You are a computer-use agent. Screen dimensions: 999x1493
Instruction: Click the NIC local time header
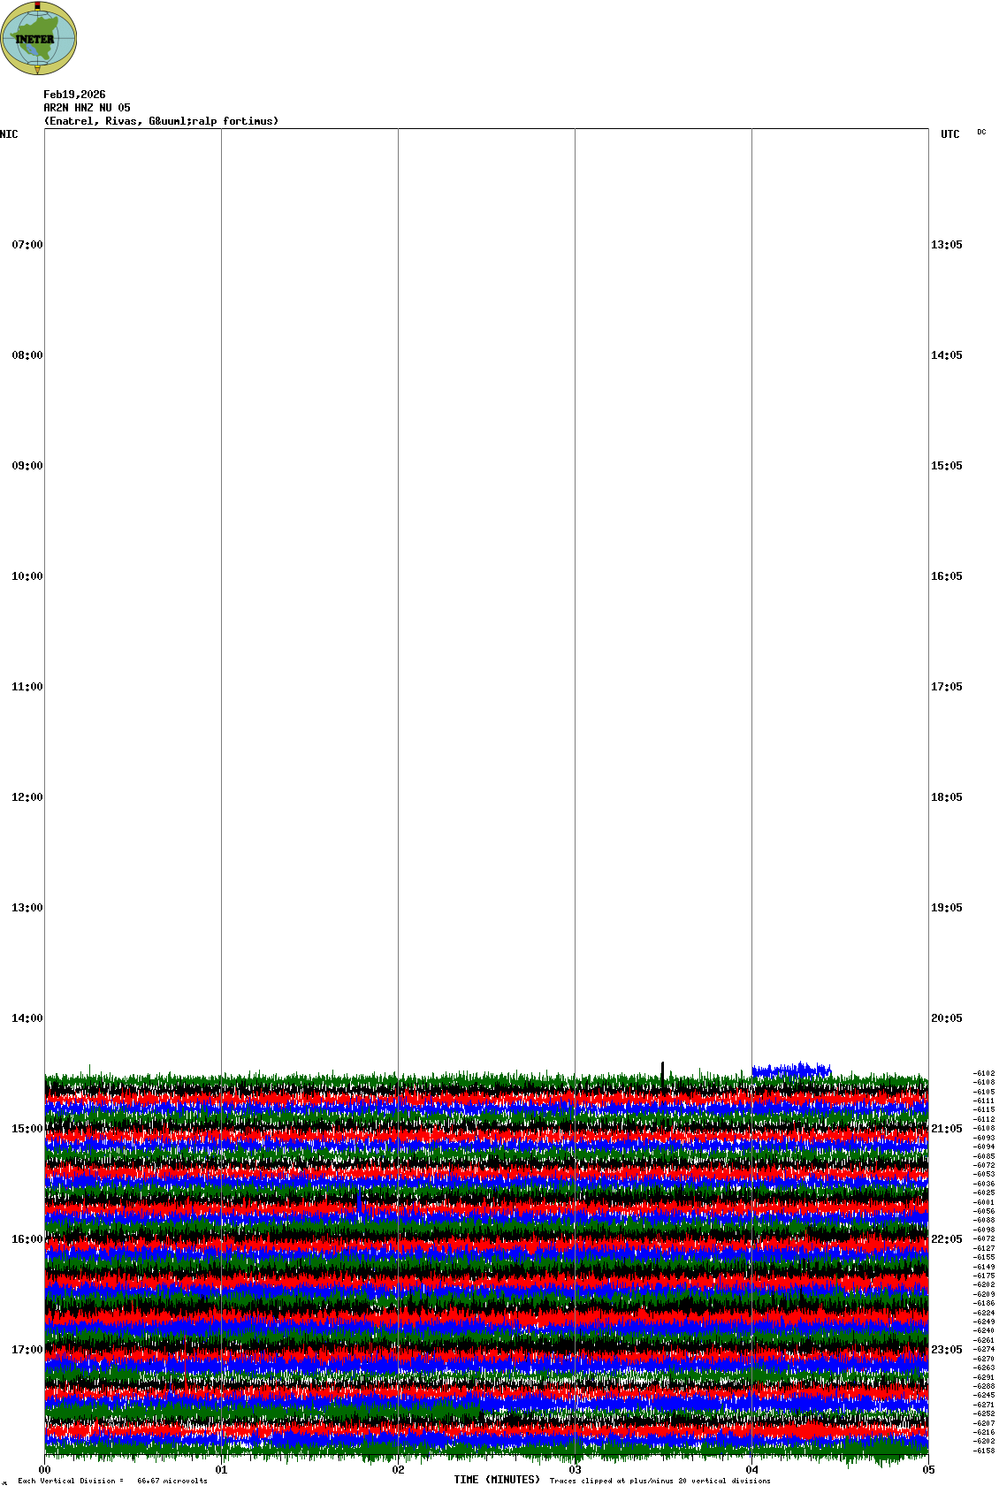pos(9,134)
